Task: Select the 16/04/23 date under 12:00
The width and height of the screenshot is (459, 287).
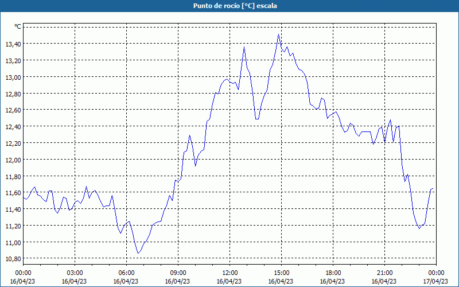Action: click(x=229, y=281)
